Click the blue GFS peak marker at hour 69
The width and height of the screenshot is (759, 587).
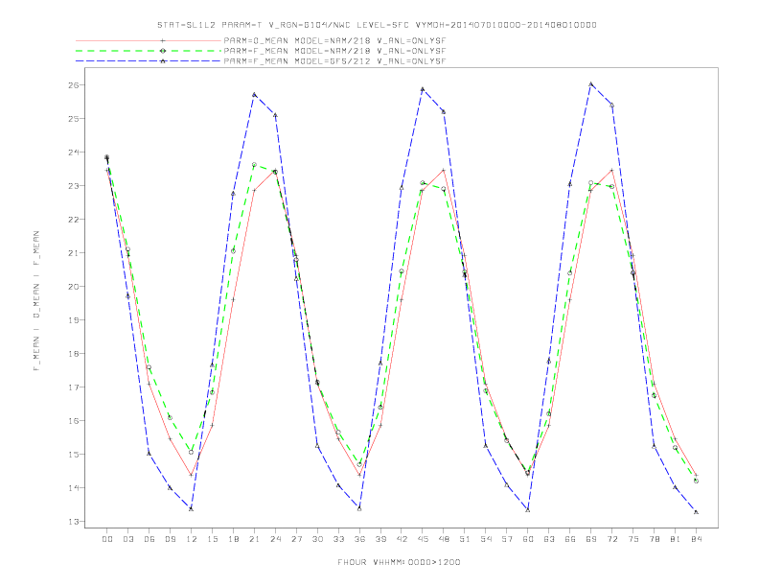click(590, 83)
